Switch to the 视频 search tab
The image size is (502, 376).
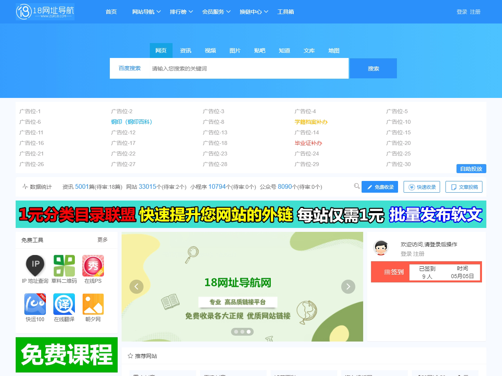tap(210, 51)
